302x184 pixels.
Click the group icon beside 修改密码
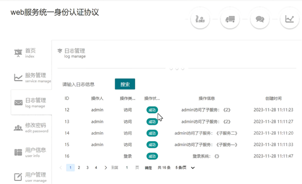18,128
